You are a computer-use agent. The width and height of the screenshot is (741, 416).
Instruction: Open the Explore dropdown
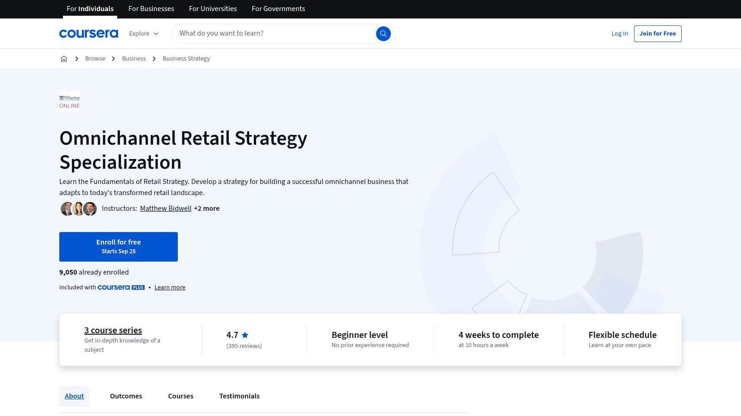tap(144, 33)
